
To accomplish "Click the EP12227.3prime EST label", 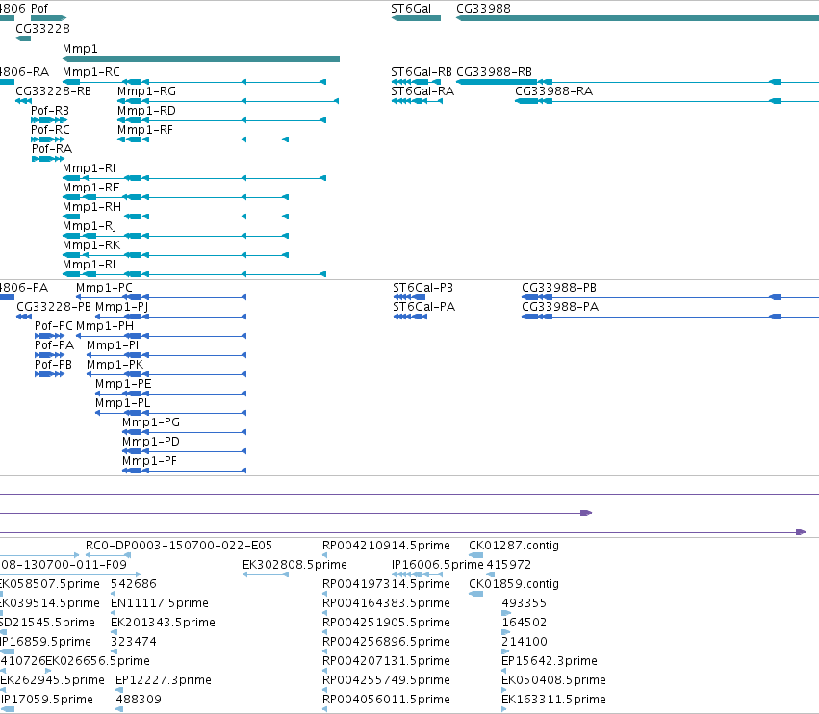I will pyautogui.click(x=164, y=680).
